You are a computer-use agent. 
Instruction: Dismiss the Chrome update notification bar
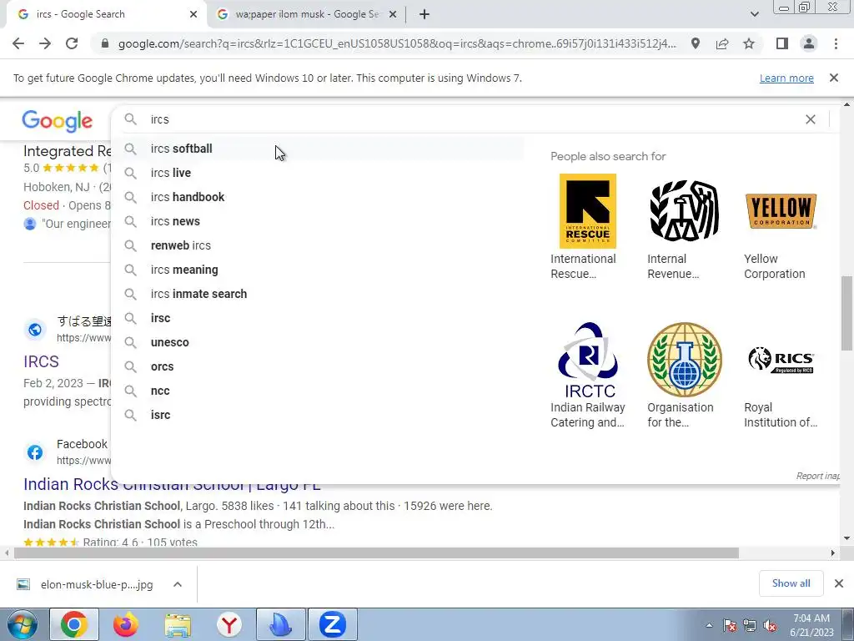point(834,78)
